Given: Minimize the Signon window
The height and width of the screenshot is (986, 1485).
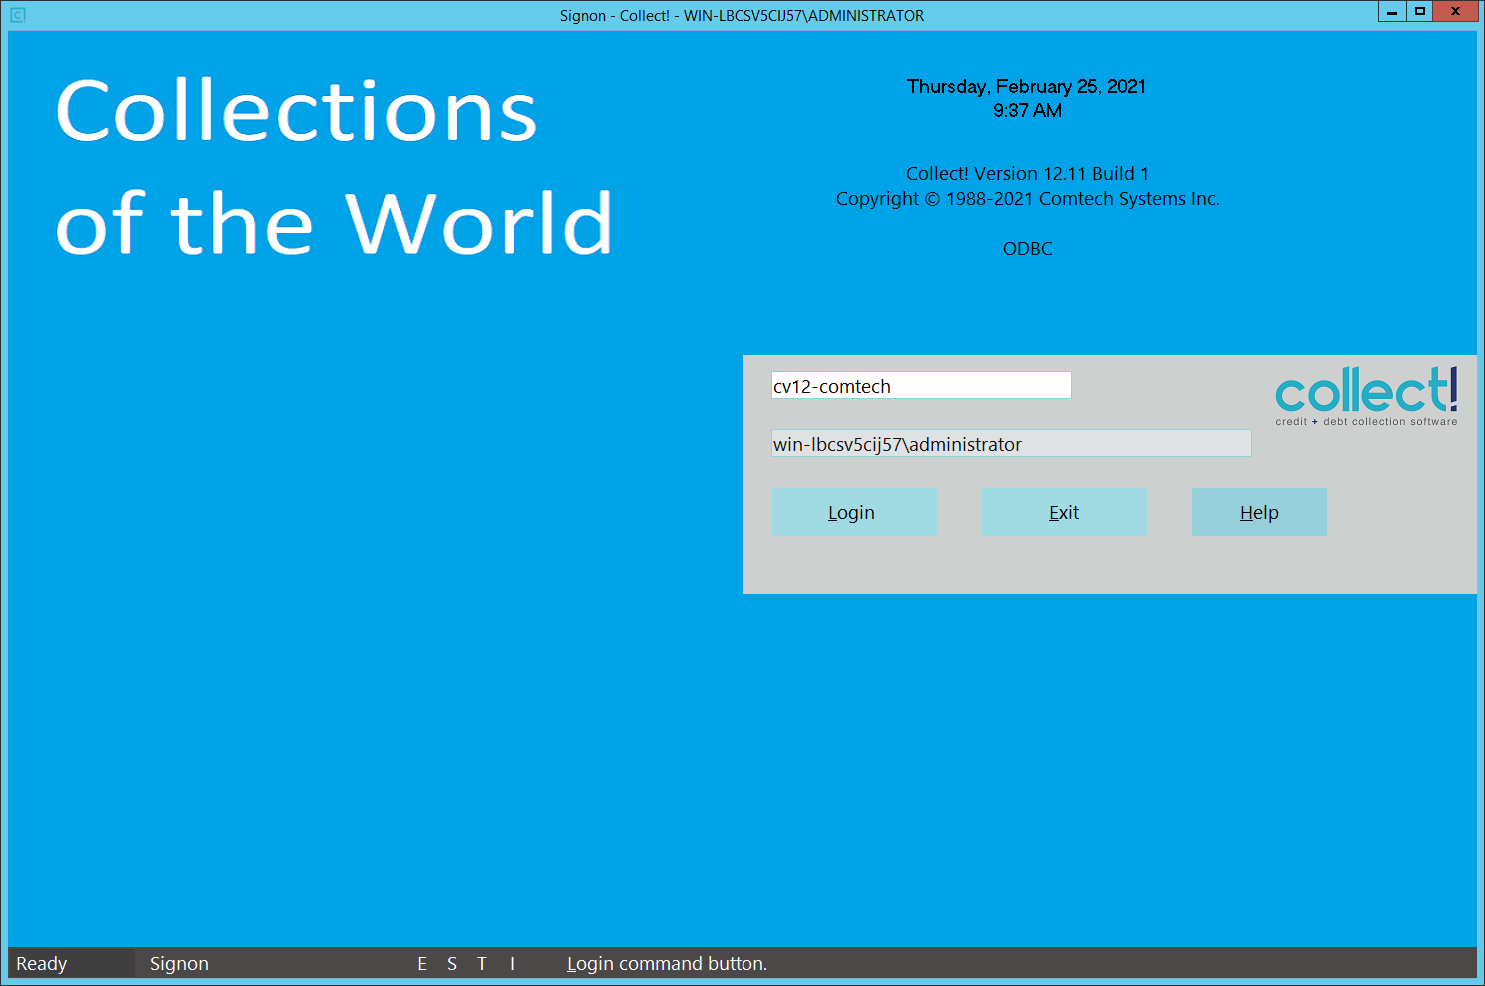Looking at the screenshot, I should pos(1391,12).
